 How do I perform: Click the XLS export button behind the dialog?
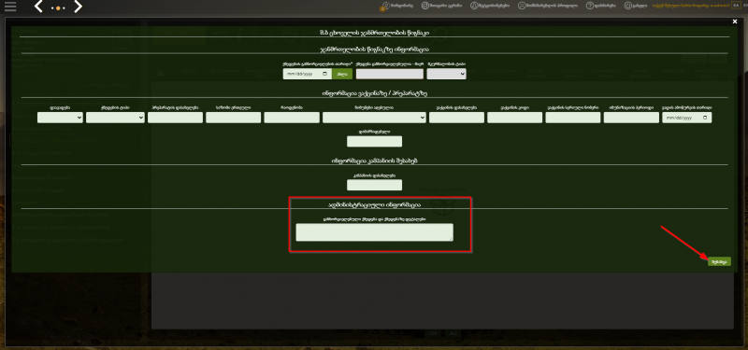coord(453,333)
